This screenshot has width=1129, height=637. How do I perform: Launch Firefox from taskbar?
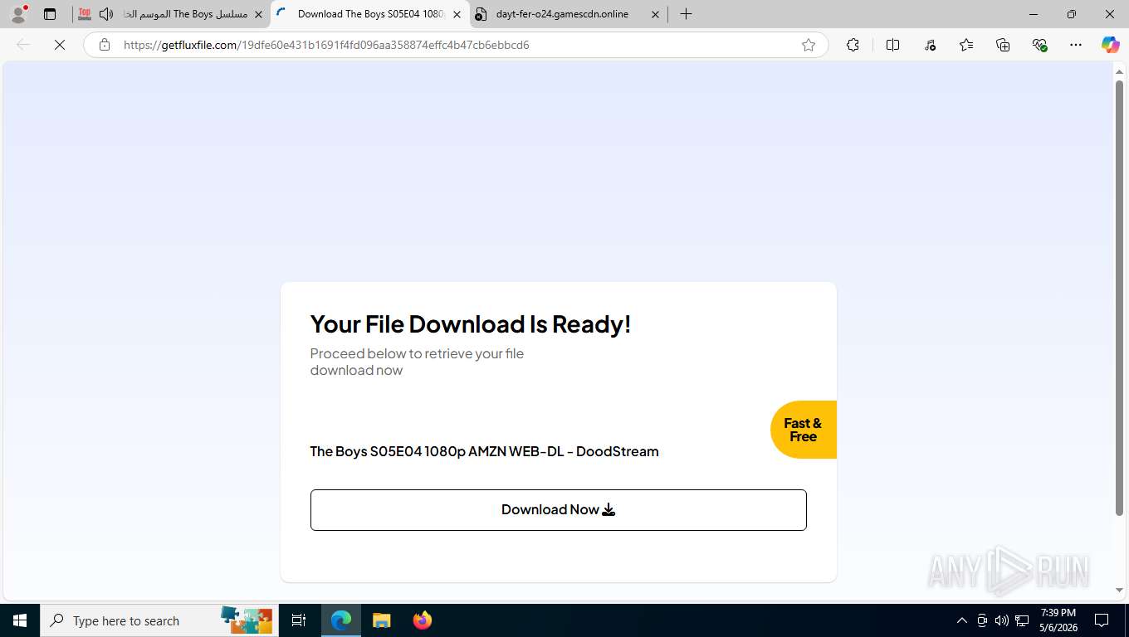pyautogui.click(x=423, y=620)
